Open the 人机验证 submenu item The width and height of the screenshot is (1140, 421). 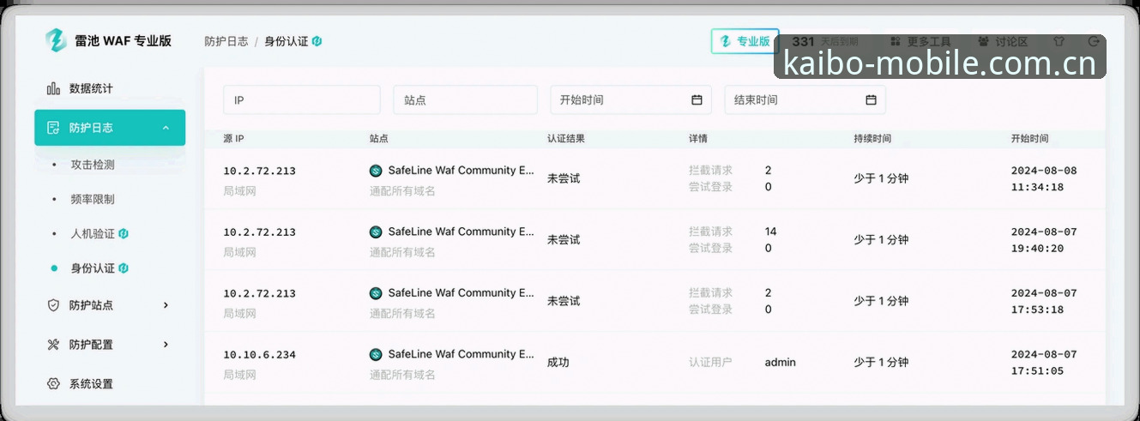tap(93, 233)
